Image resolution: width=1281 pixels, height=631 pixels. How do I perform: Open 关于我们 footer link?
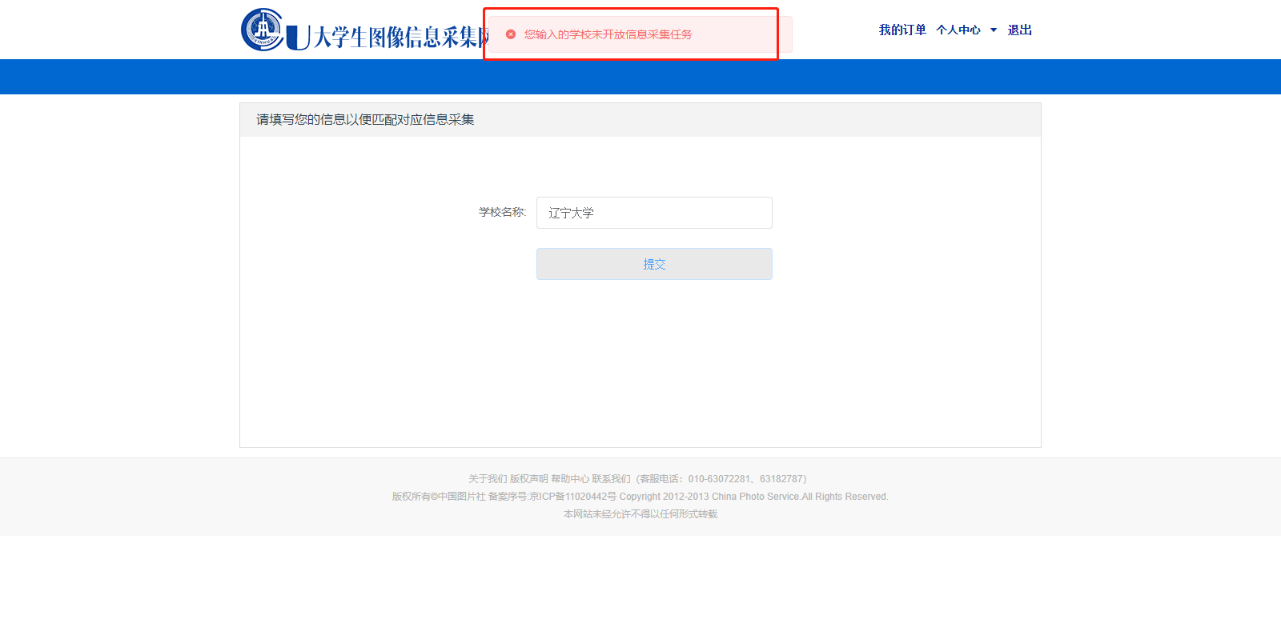(488, 479)
